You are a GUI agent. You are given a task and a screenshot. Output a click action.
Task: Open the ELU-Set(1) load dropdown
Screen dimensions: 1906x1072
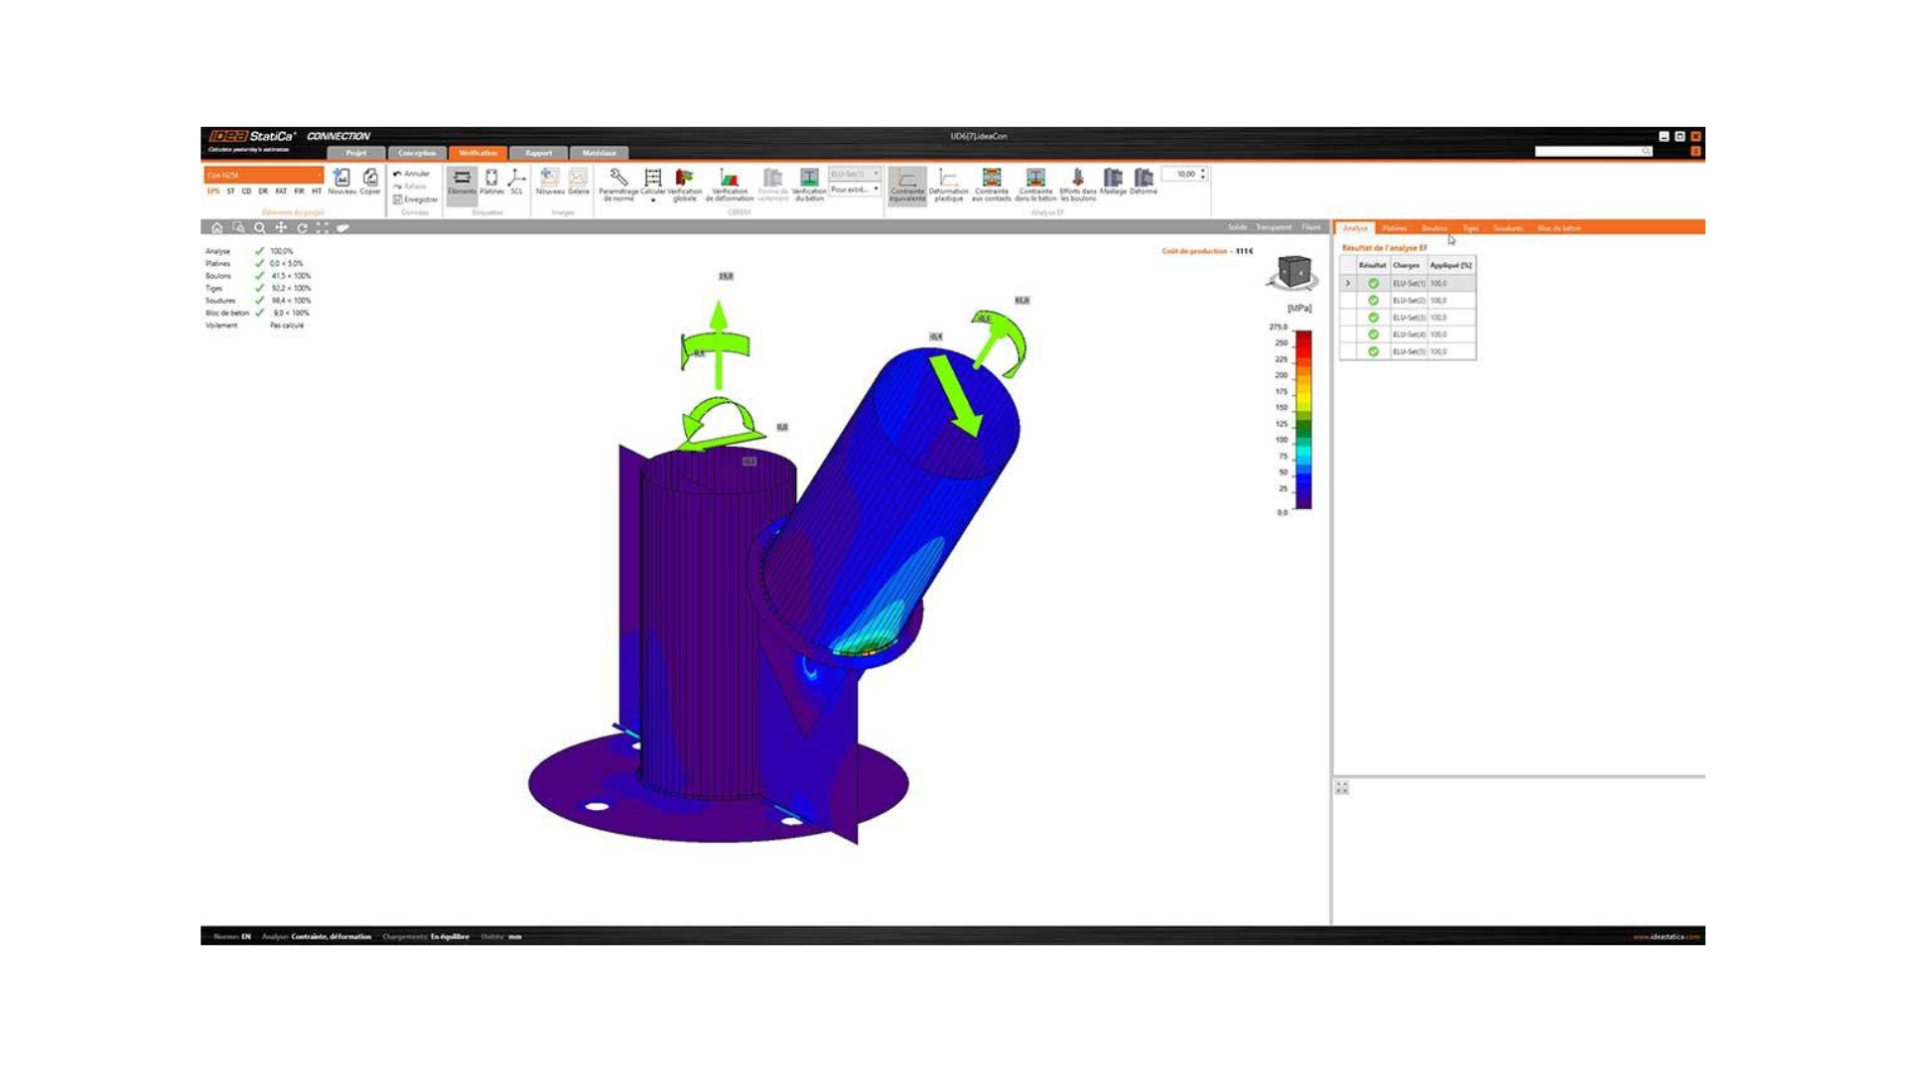click(x=855, y=174)
